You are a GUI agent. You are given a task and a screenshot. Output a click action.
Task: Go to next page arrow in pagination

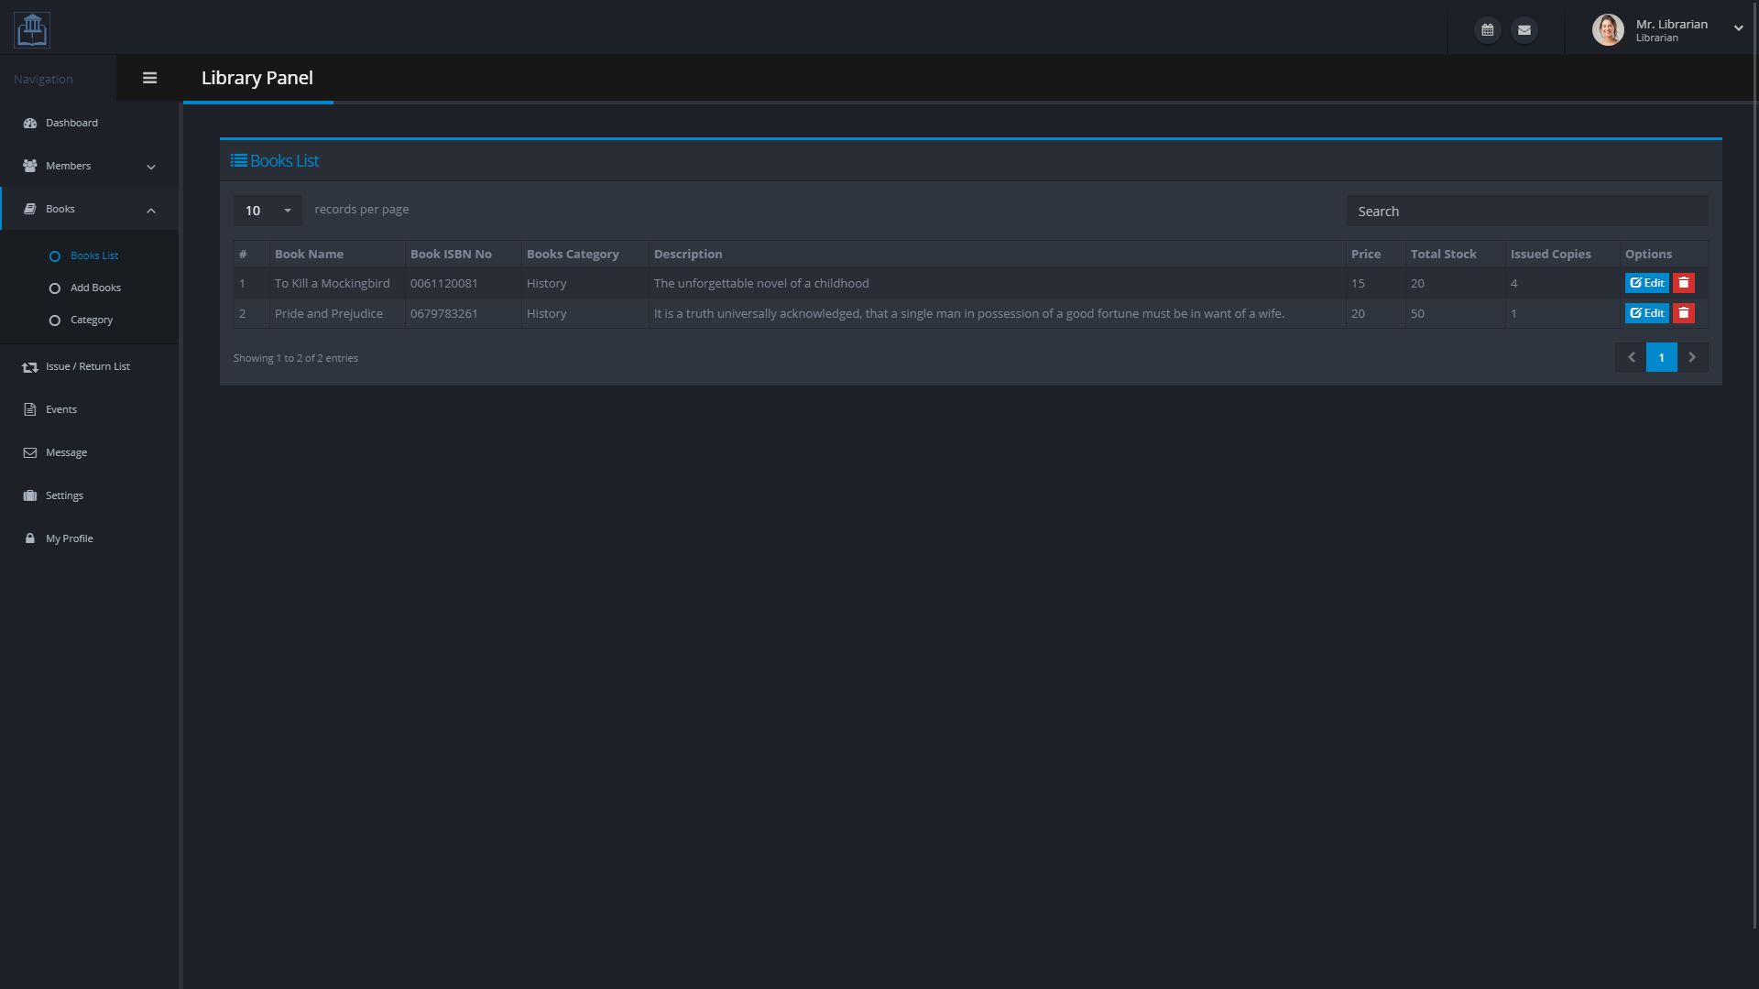tap(1692, 357)
